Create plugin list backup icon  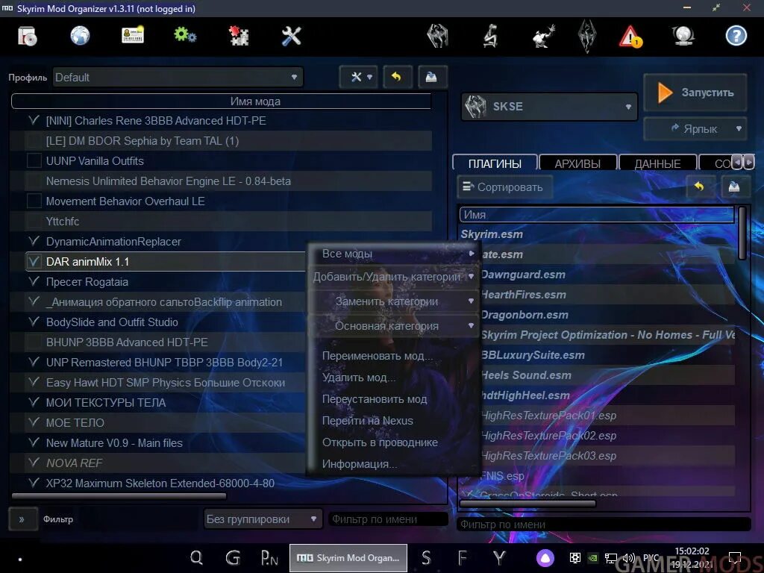(734, 187)
